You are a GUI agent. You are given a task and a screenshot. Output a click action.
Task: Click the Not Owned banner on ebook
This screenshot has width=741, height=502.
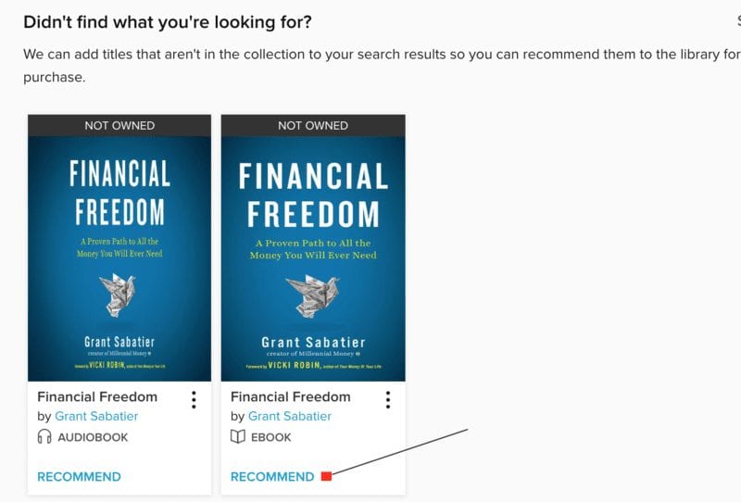[313, 126]
